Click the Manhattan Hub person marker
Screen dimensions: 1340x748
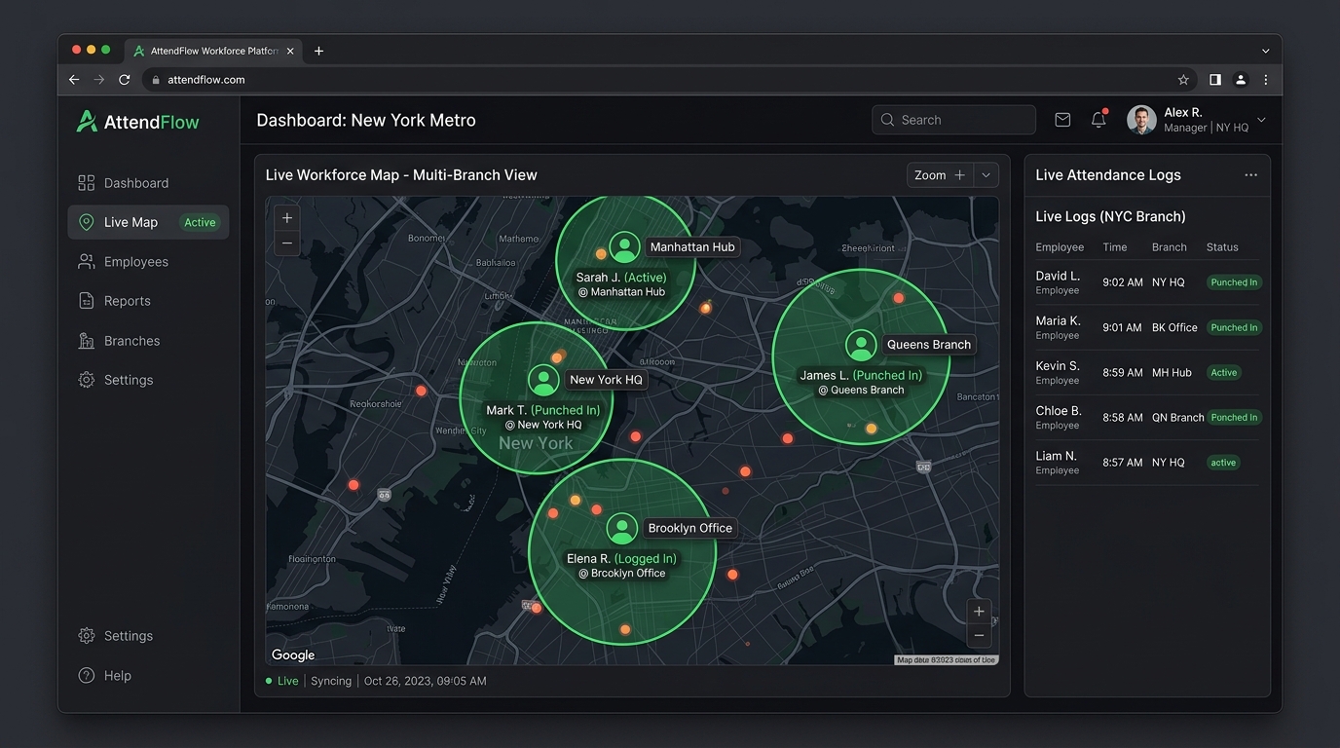(x=624, y=247)
